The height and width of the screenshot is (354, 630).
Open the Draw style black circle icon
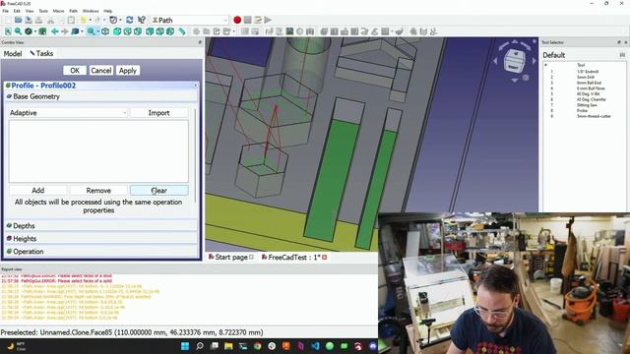pos(29,31)
